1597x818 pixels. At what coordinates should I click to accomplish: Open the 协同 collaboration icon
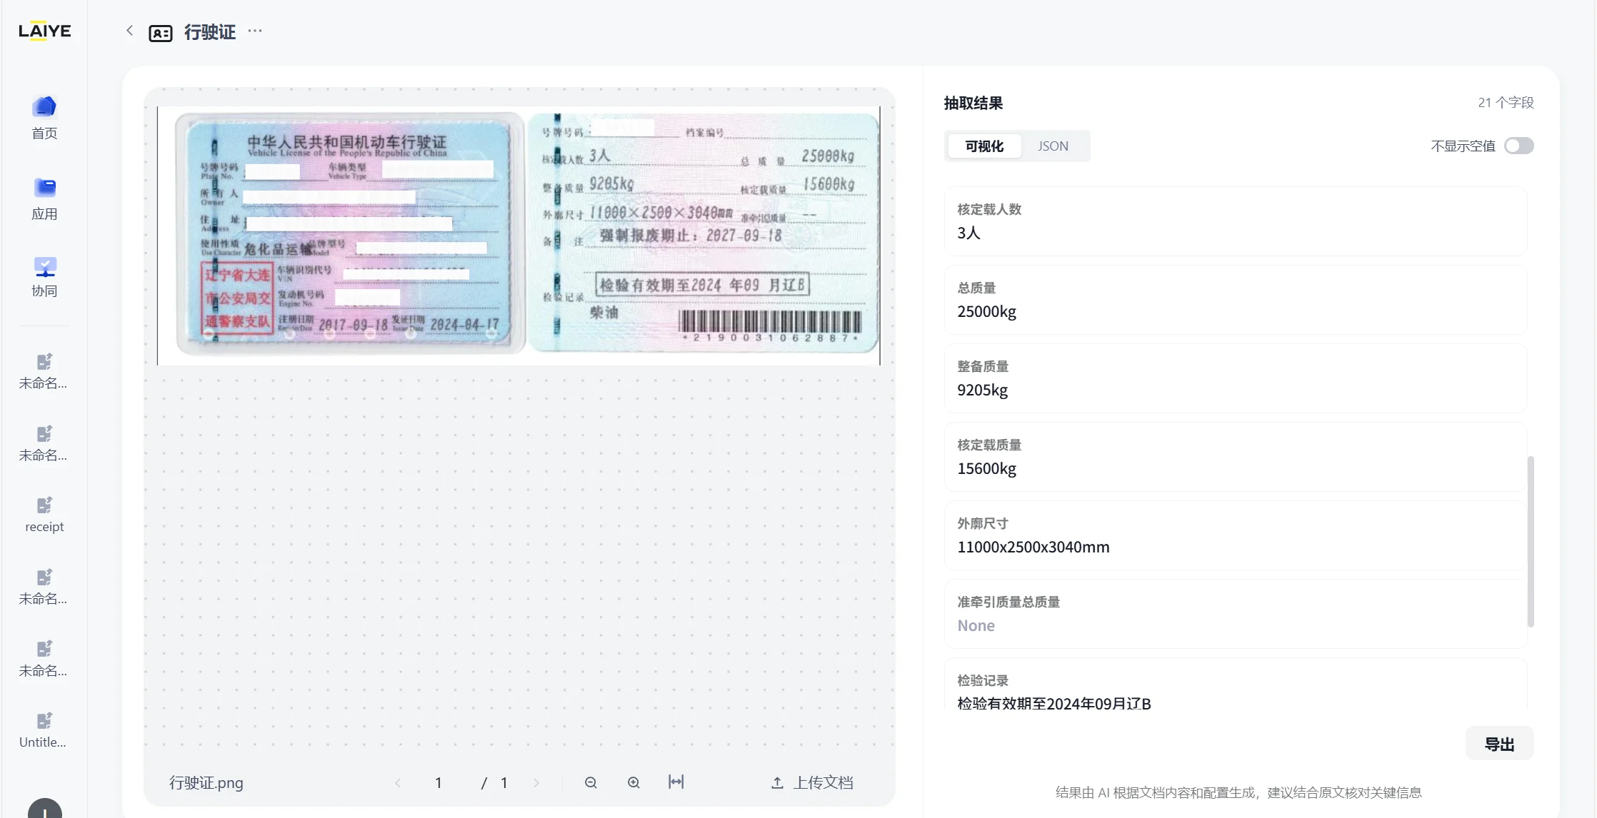[44, 277]
